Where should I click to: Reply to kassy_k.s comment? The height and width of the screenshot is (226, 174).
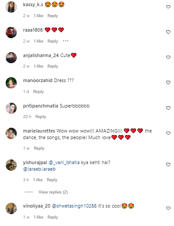point(53,16)
